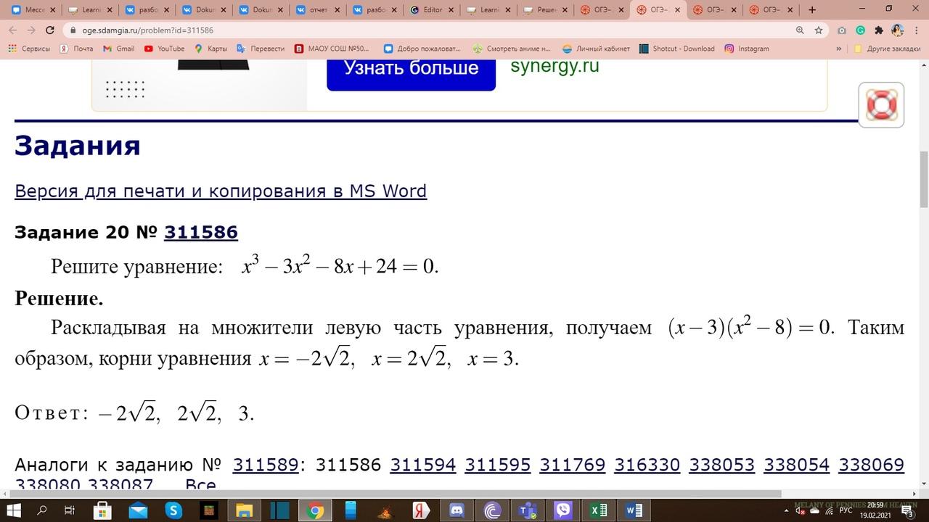Open Chrome extensions puzzle icon

[x=879, y=30]
